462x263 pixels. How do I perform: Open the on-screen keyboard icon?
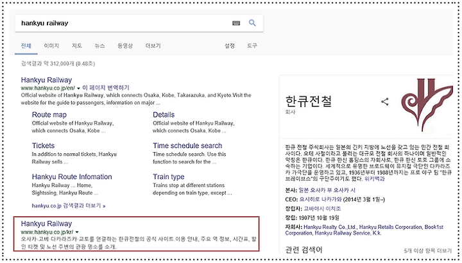[x=236, y=23]
